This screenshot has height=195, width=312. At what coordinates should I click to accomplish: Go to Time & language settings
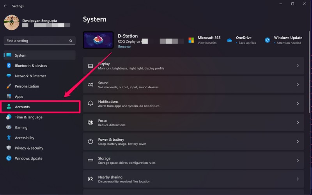tap(28, 117)
